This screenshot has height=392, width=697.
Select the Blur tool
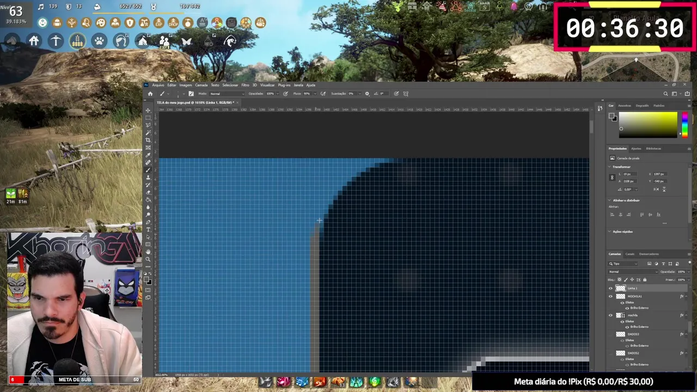(148, 207)
